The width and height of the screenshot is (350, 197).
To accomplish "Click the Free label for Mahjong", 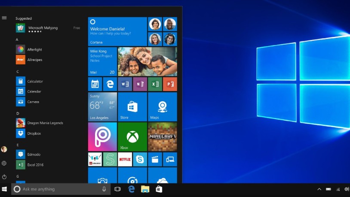I will (x=77, y=28).
